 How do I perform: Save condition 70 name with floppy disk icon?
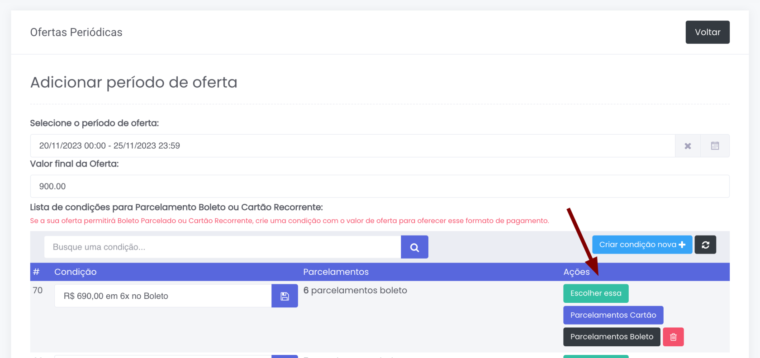click(x=285, y=296)
